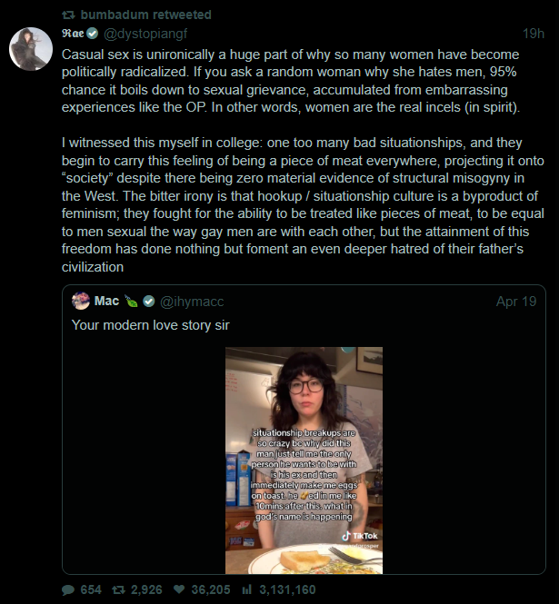This screenshot has height=604, width=559.
Task: Click the retweet icon beside bumbadum
Action: tap(69, 15)
